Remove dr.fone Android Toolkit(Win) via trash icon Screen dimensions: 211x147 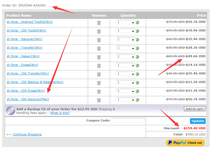[99, 23]
